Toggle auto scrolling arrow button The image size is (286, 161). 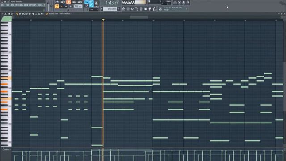pos(91,2)
